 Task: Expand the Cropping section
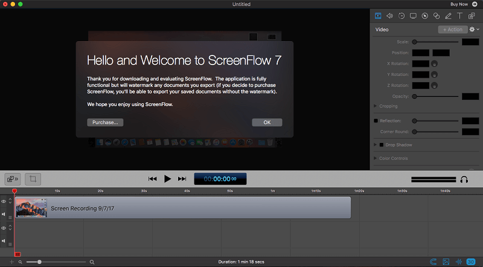tap(375, 106)
